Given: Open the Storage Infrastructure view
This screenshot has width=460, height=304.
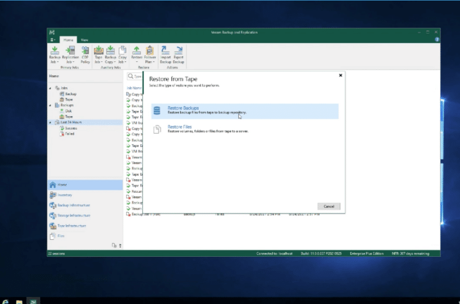Looking at the screenshot, I should click(x=85, y=216).
